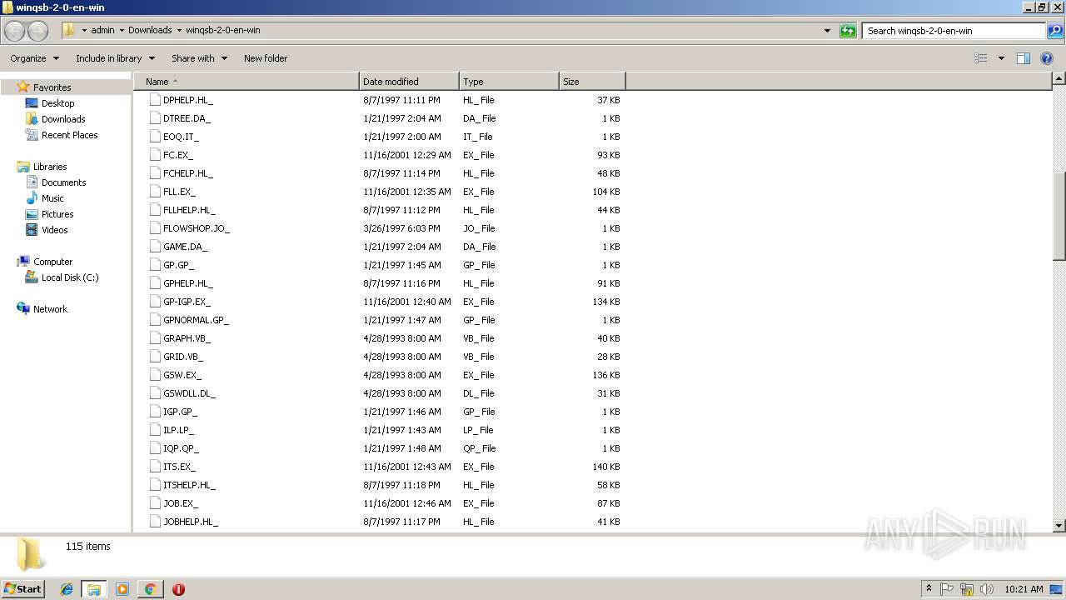Select the FLOWSHOP.JO_ file icon

coord(155,228)
